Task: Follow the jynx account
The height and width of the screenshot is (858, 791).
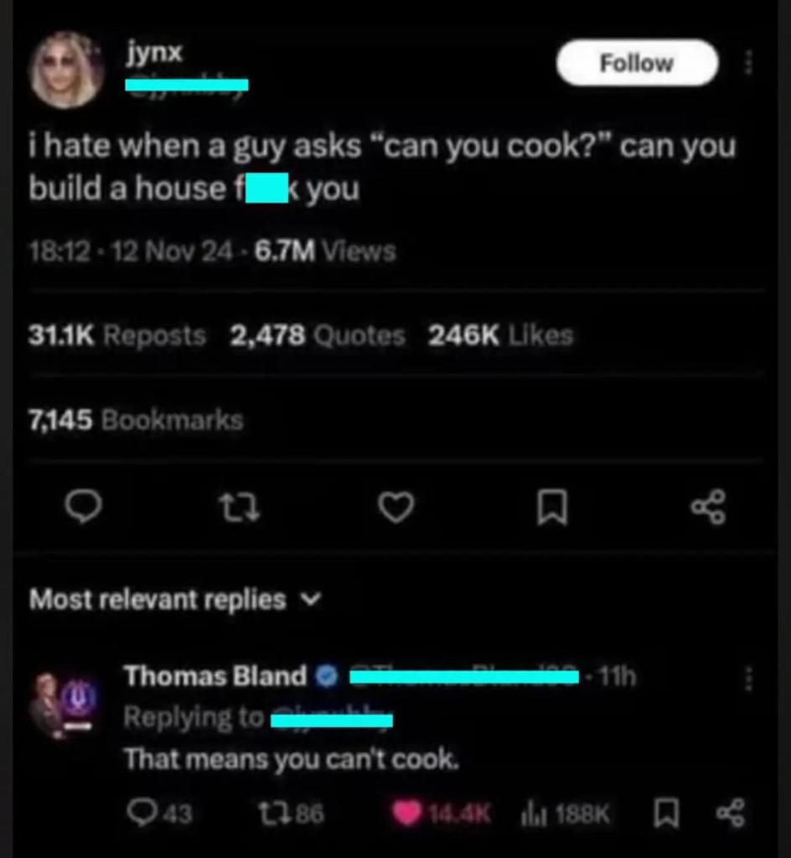Action: (x=637, y=62)
